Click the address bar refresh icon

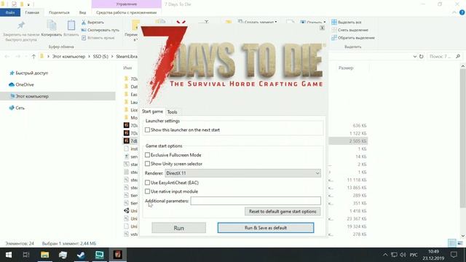pyautogui.click(x=421, y=57)
